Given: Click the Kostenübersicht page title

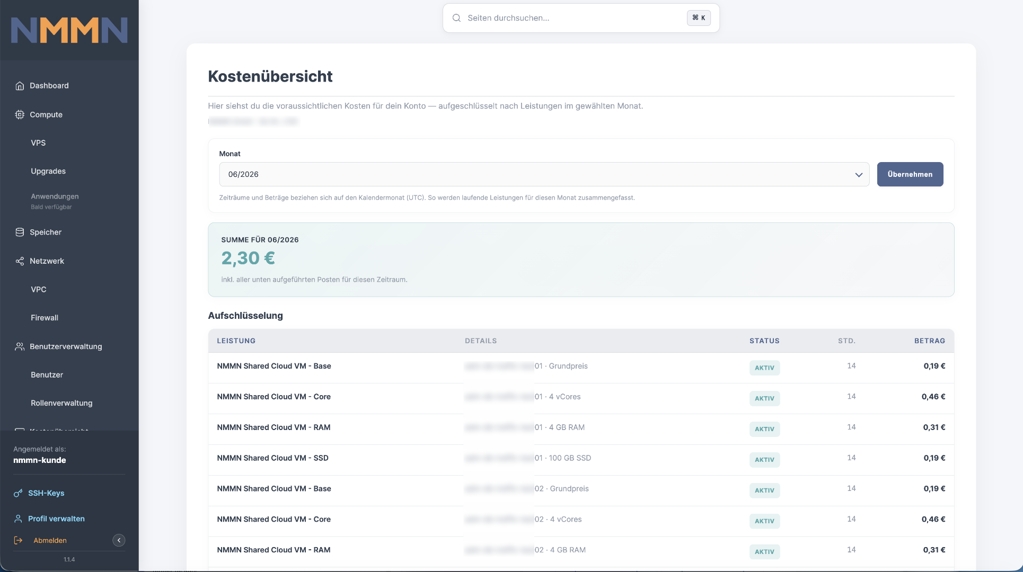Looking at the screenshot, I should click(x=270, y=76).
